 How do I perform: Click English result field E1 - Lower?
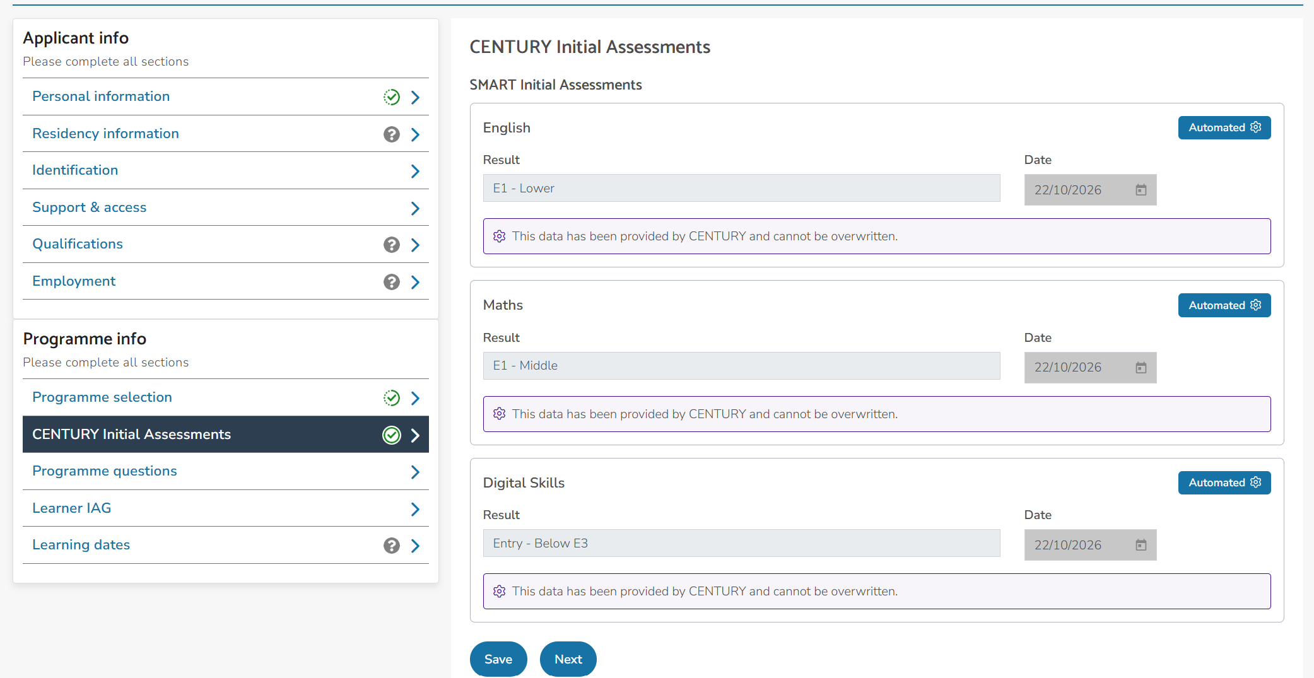tap(742, 188)
